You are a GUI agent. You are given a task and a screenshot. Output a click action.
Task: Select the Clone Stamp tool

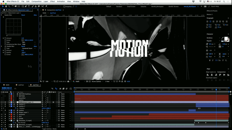pos(36,6)
